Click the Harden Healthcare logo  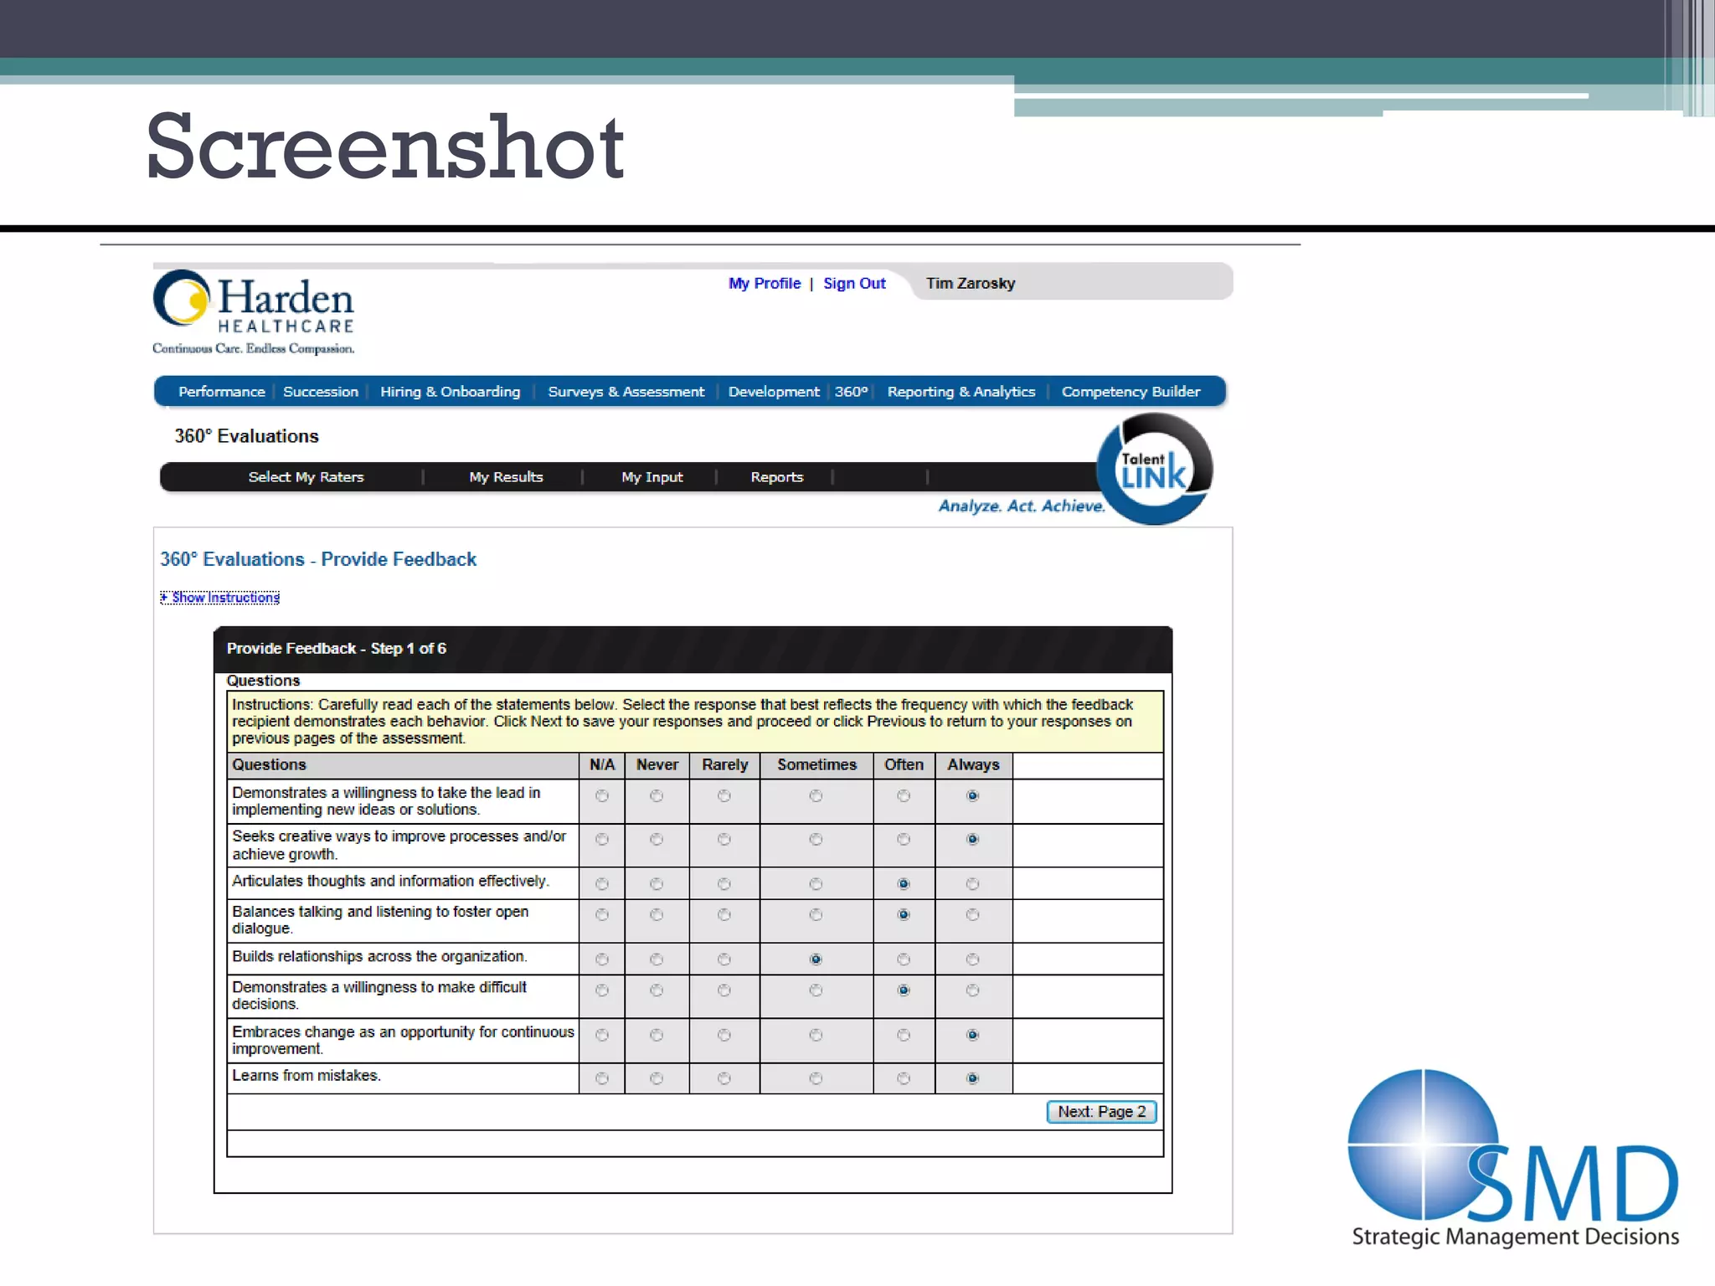pos(254,312)
